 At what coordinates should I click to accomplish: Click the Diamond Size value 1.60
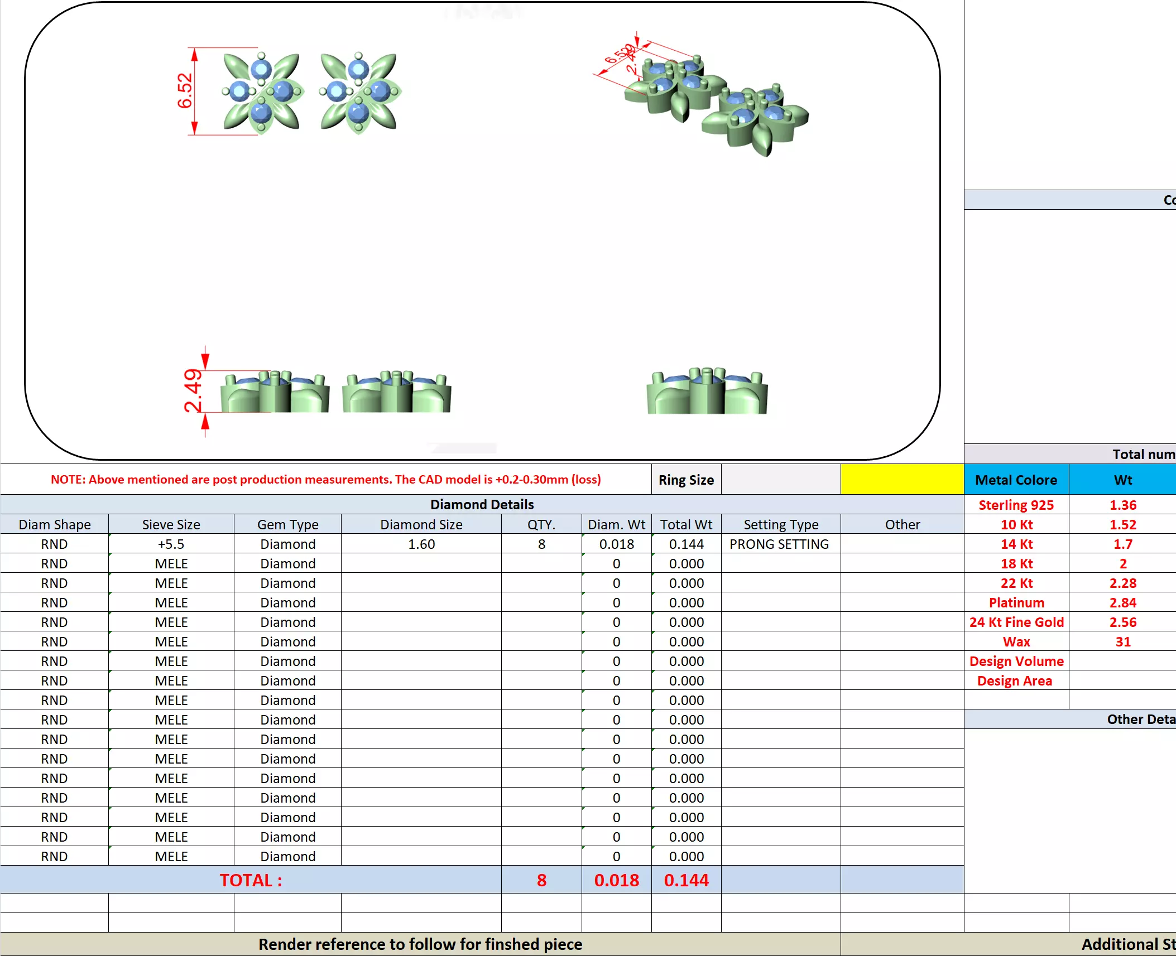tap(421, 544)
